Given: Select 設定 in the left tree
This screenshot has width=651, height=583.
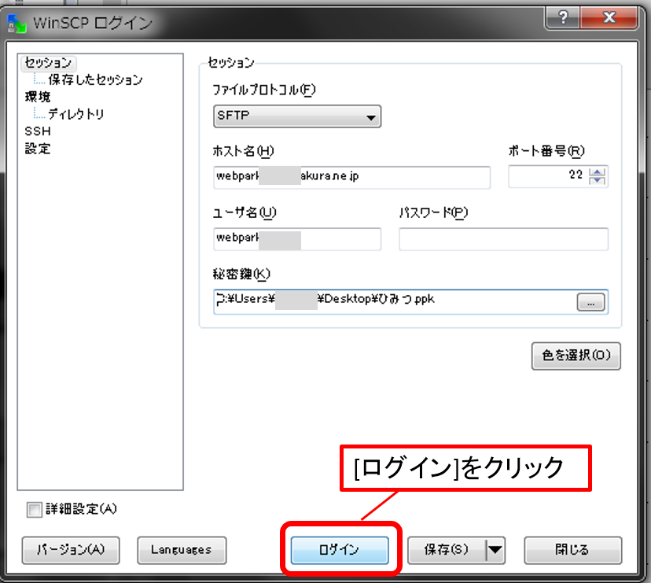Looking at the screenshot, I should point(38,149).
